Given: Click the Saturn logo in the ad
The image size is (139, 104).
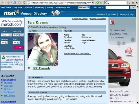Looking at the screenshot, I should click(112, 22).
